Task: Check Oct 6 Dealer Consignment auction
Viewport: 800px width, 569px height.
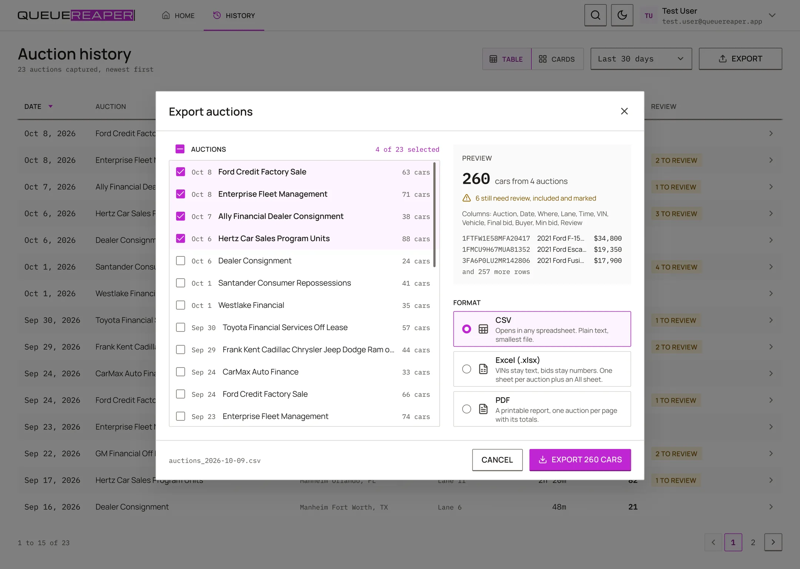Action: pyautogui.click(x=180, y=261)
